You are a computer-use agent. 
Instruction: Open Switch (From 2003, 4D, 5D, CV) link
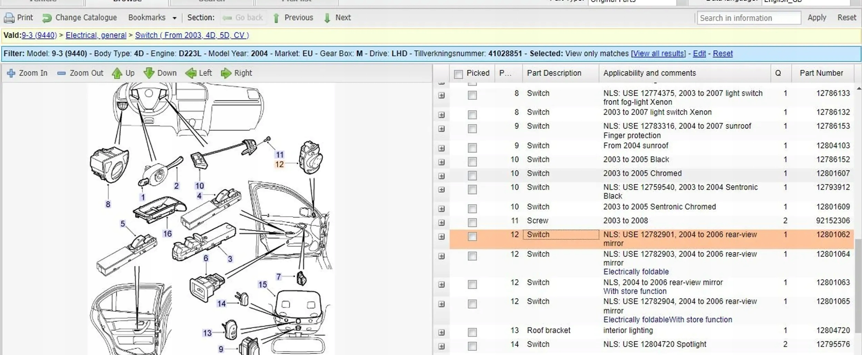[192, 35]
